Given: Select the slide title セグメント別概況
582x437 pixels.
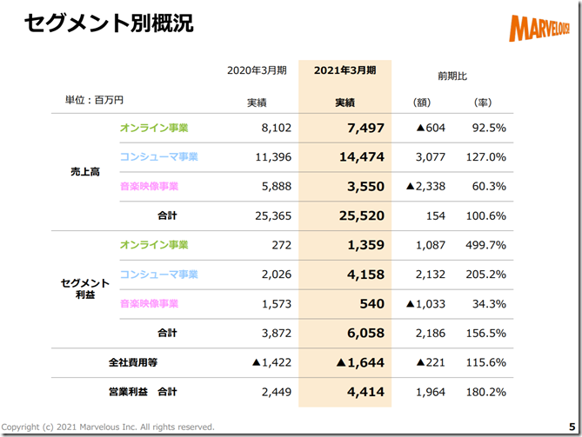Looking at the screenshot, I should pos(109,23).
